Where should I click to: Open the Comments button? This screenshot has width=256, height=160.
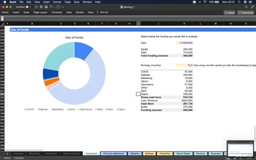(x=246, y=13)
